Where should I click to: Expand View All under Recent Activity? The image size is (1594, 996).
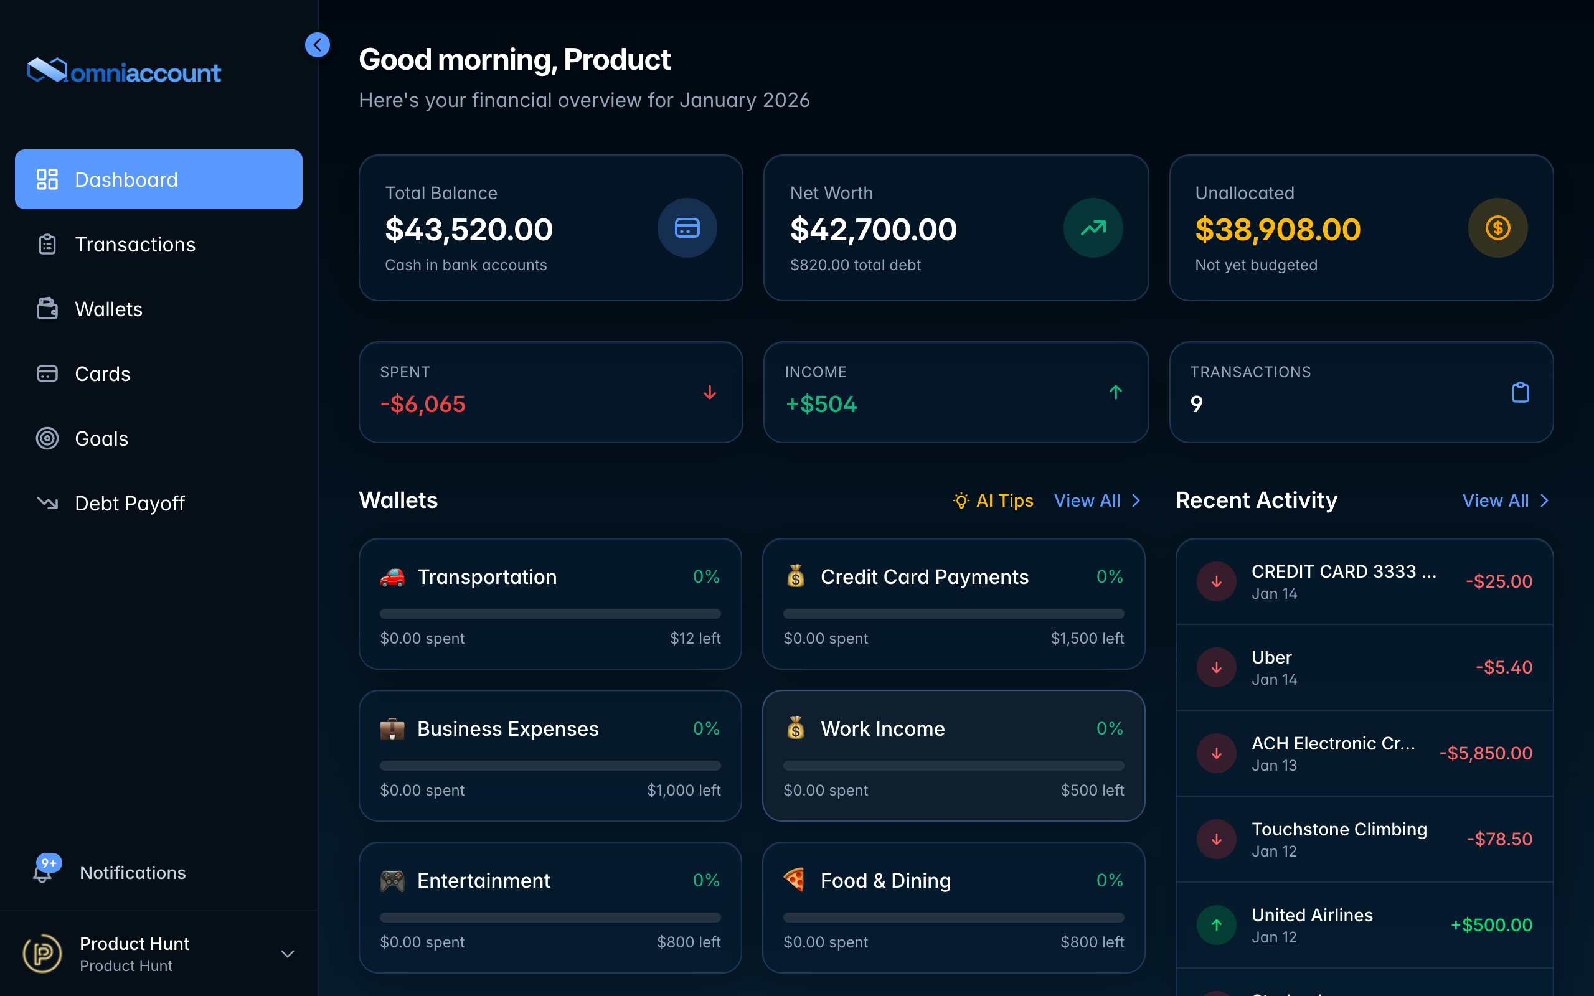pos(1506,500)
